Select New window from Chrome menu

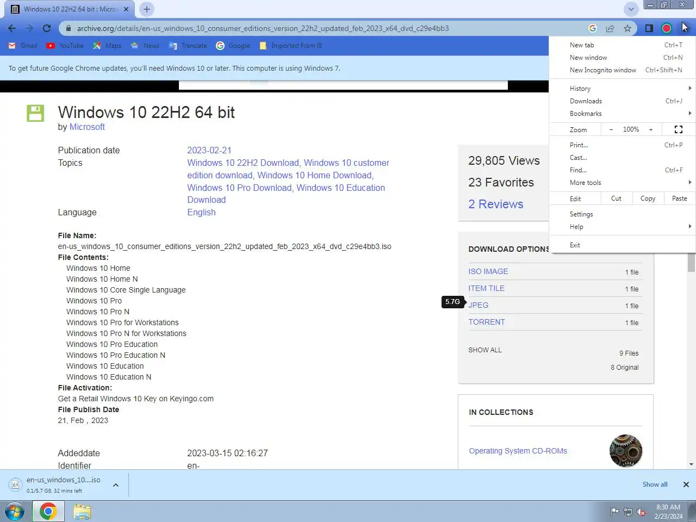tap(623, 58)
